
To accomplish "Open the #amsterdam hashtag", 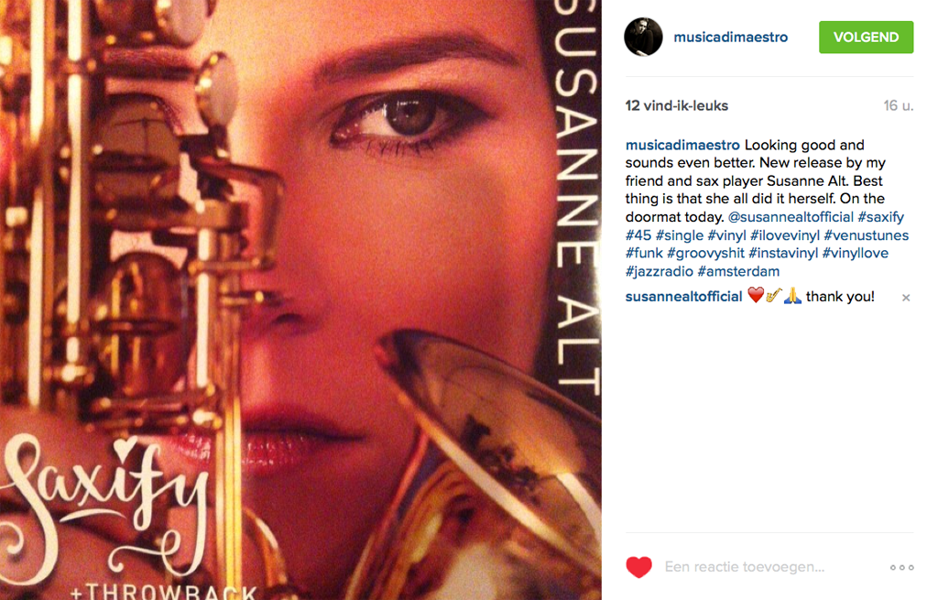I will (x=738, y=271).
